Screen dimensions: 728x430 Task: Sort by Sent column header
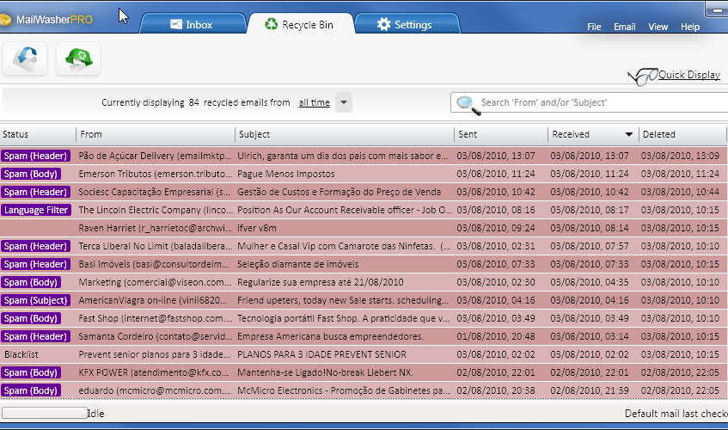501,134
